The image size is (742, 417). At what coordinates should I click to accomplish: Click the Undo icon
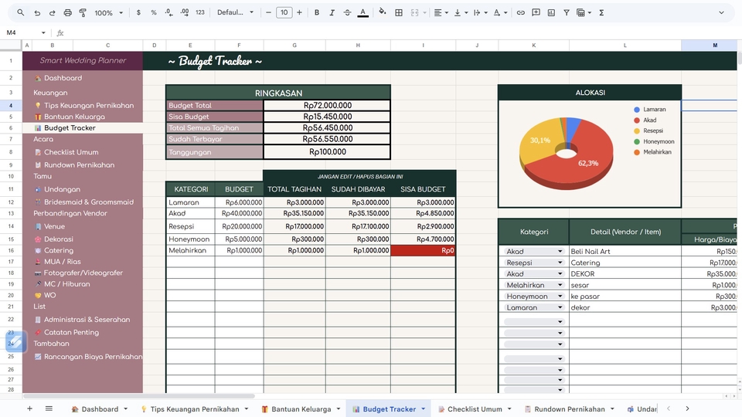(37, 12)
